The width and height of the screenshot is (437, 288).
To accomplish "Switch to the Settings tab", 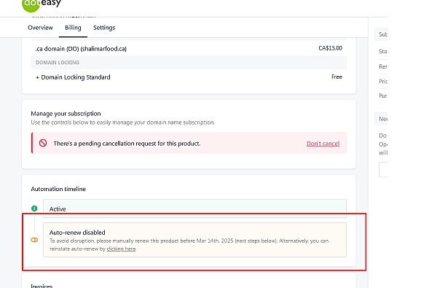I will pyautogui.click(x=104, y=28).
